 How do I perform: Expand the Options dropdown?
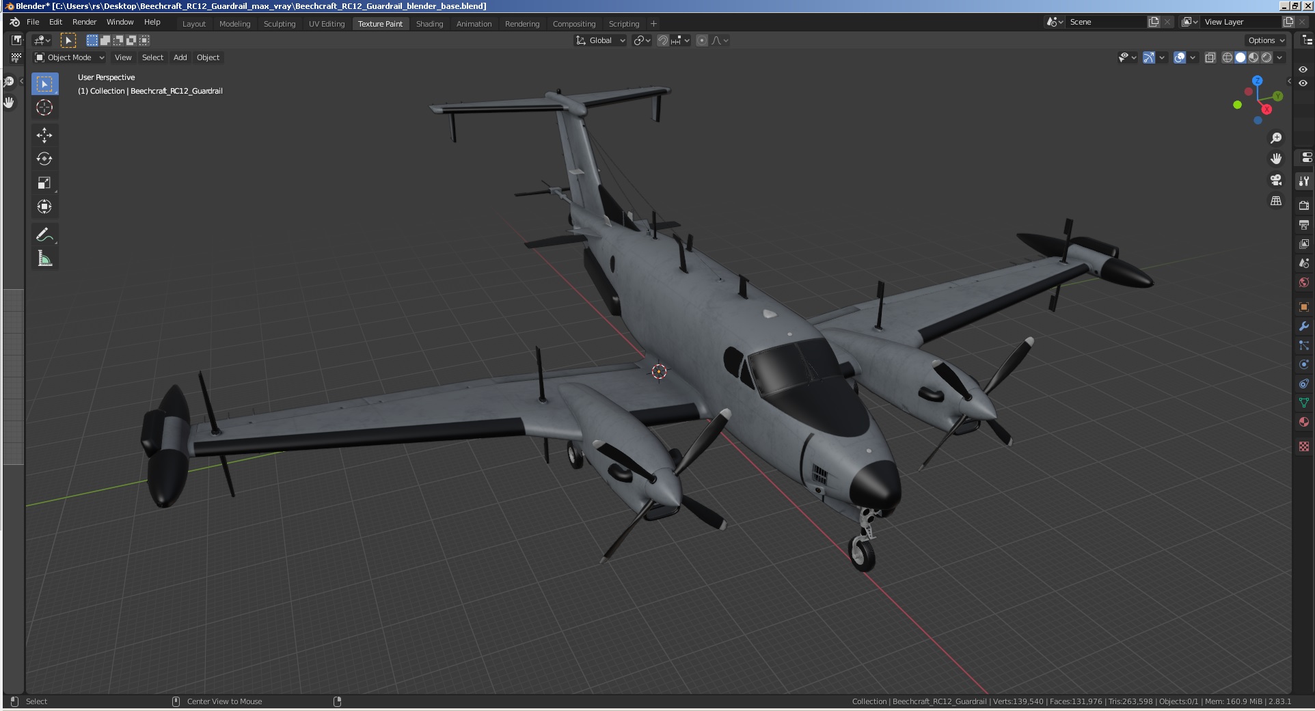tap(1266, 40)
